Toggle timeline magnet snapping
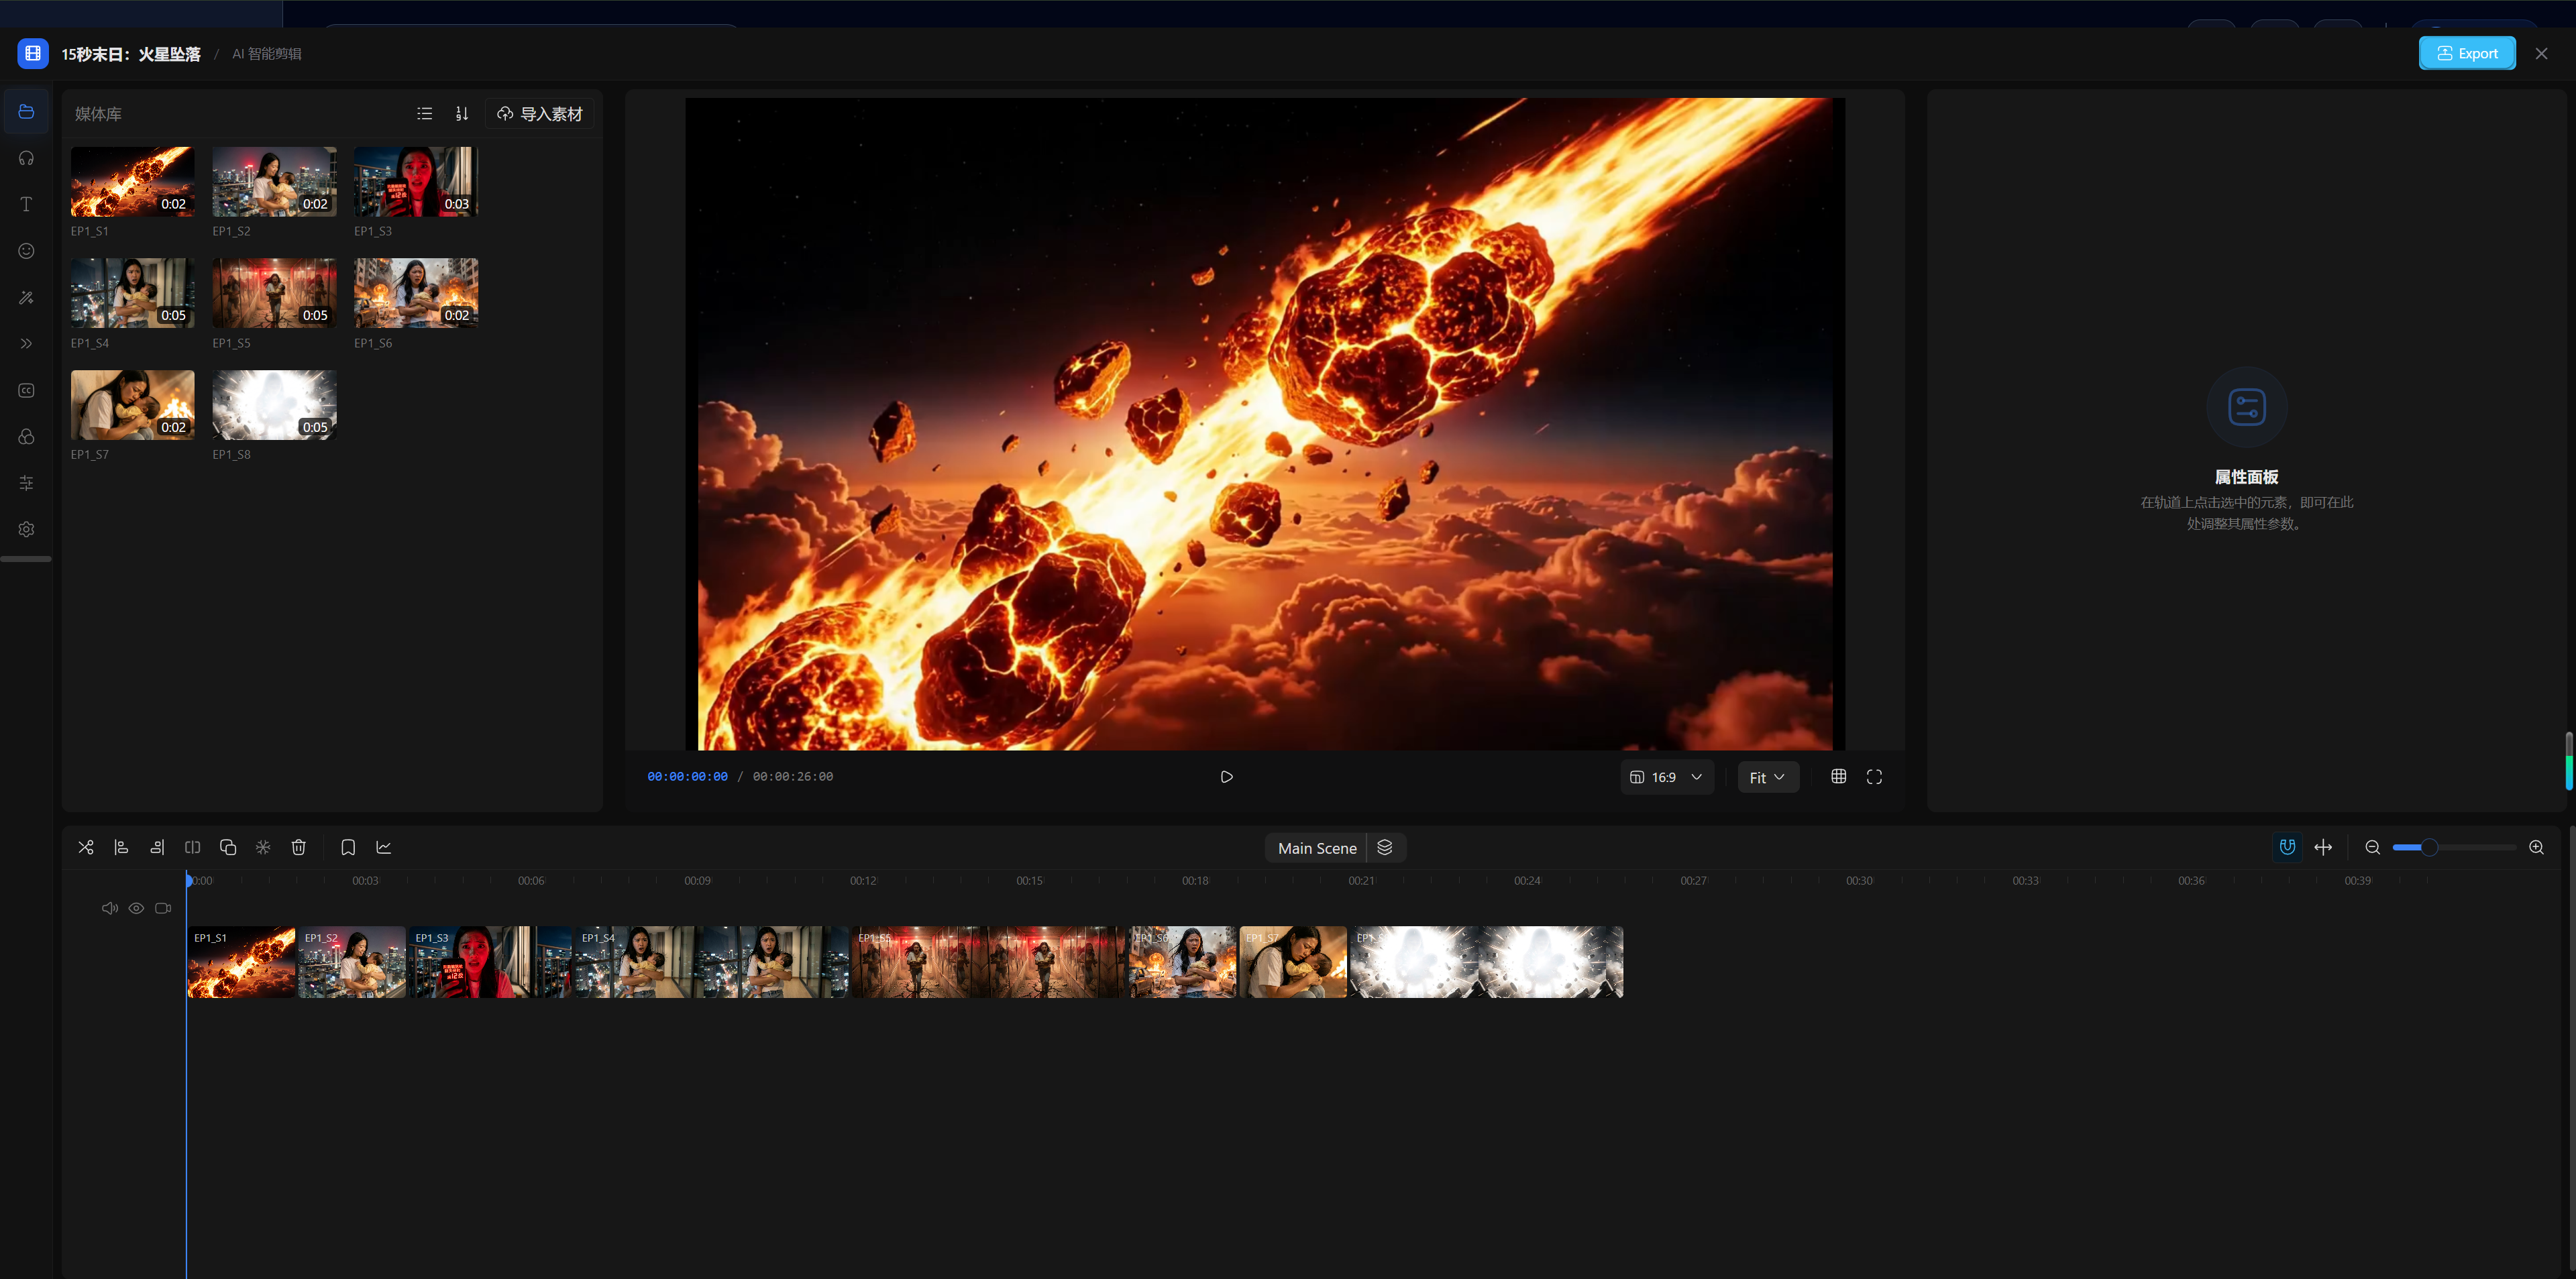 pyautogui.click(x=2287, y=847)
